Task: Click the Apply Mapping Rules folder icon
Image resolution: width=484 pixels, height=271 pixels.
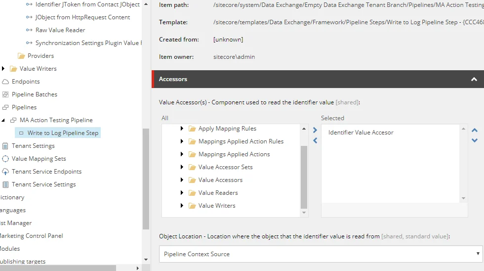Action: [192, 129]
